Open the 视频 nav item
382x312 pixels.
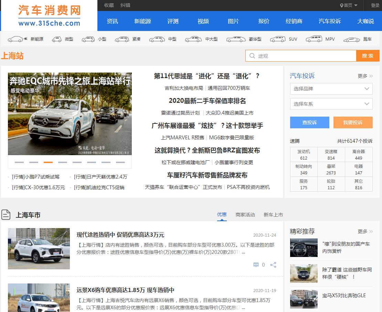[203, 21]
